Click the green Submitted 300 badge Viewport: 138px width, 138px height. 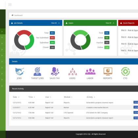tap(52, 42)
